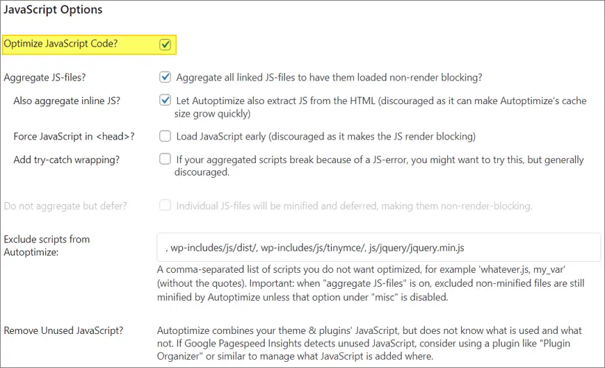605x368 pixels.
Task: Click the Remove Unused JavaScript? label
Action: point(63,331)
